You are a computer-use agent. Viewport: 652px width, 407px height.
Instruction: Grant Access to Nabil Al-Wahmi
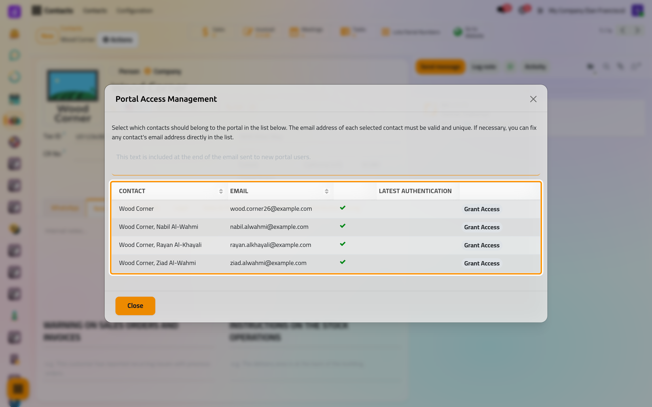click(x=482, y=227)
